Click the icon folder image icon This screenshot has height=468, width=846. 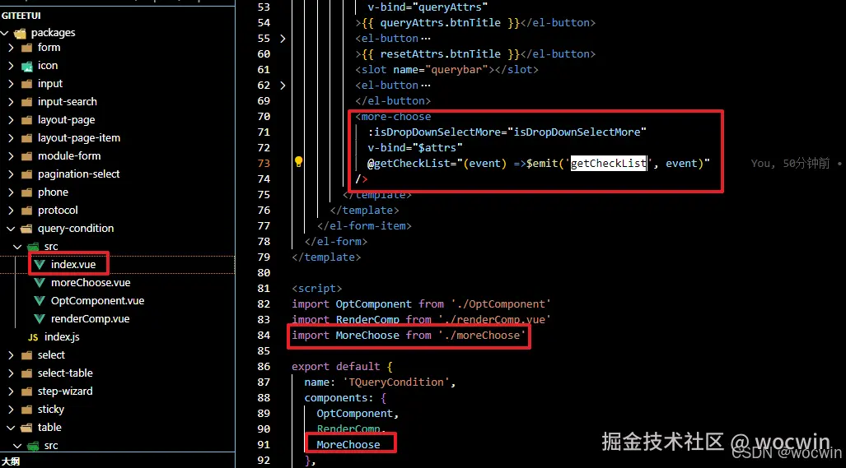coord(27,67)
